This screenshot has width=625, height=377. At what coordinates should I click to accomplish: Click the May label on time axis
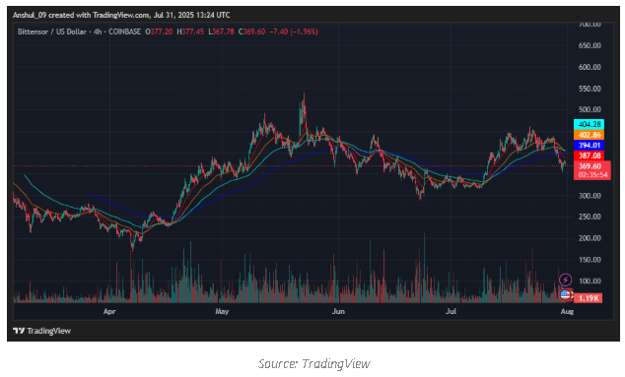[222, 311]
